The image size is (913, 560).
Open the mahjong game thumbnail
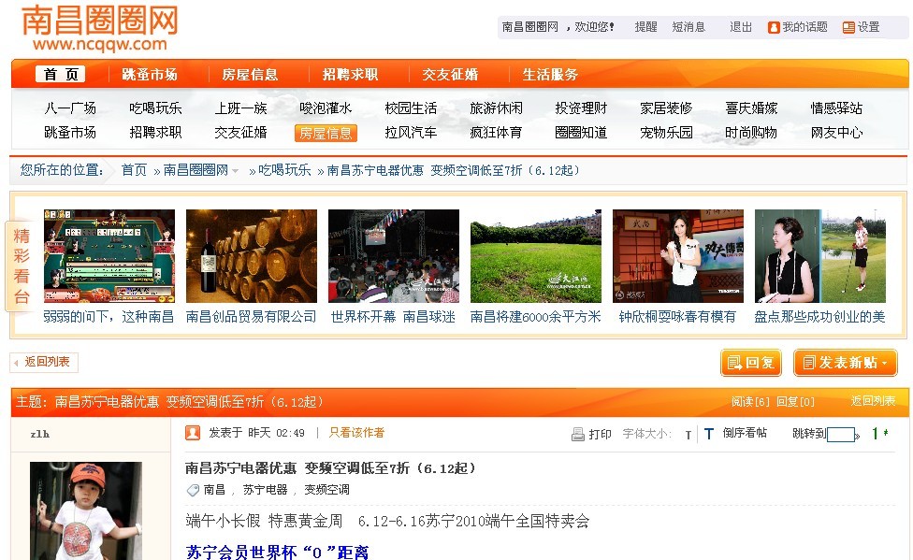(x=109, y=256)
